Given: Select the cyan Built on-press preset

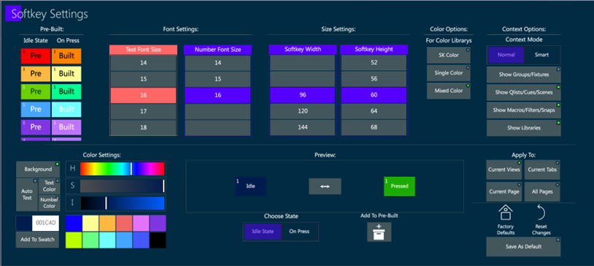Looking at the screenshot, I should (66, 110).
